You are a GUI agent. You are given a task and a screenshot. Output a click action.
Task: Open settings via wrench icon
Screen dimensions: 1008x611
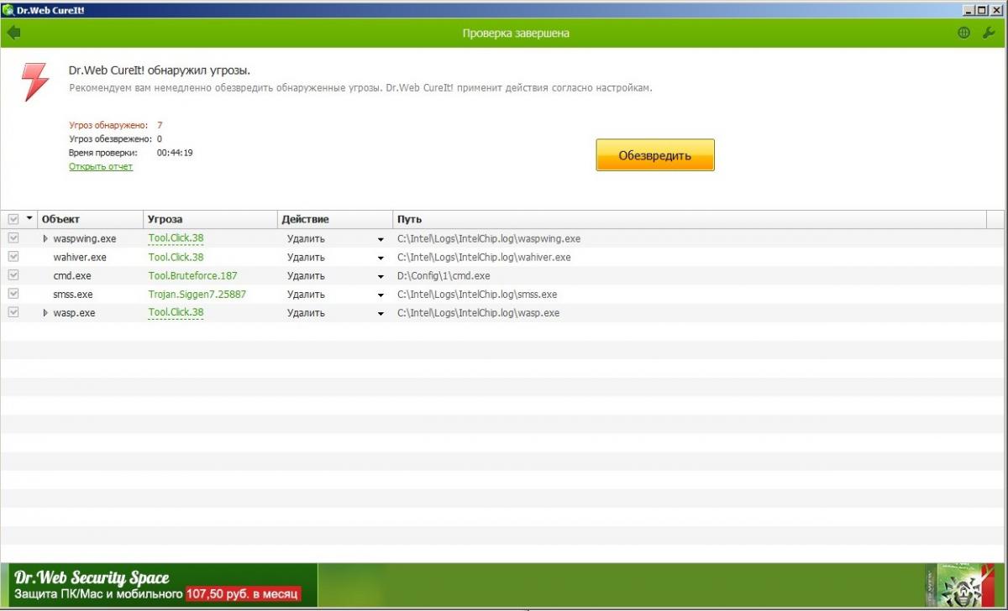coord(989,33)
